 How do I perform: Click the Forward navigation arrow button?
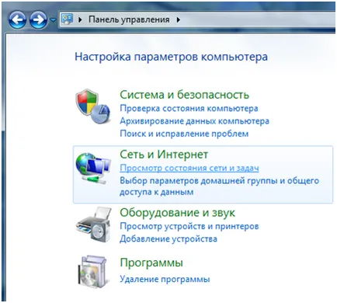click(x=38, y=19)
